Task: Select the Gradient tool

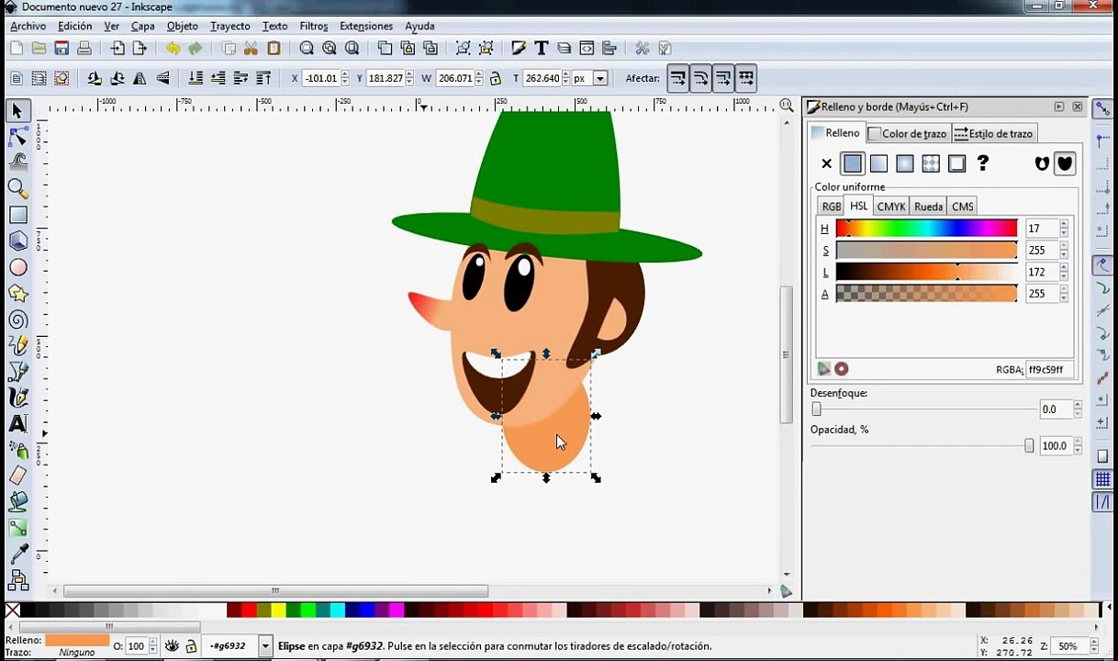Action: click(17, 528)
